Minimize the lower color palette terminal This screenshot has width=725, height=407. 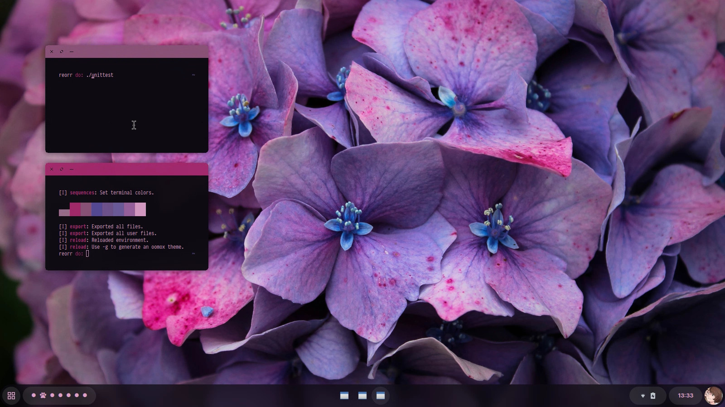72,169
